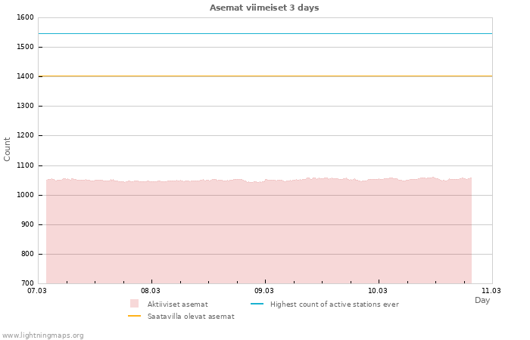Click the 1000 y-axis tick label
Image resolution: width=530 pixels, height=340 pixels.
[25, 195]
